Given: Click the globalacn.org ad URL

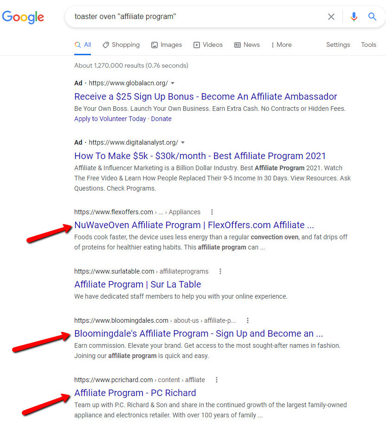Looking at the screenshot, I should [x=129, y=83].
